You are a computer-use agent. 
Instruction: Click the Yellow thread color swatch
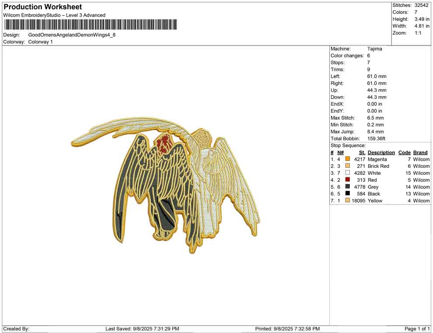point(348,200)
